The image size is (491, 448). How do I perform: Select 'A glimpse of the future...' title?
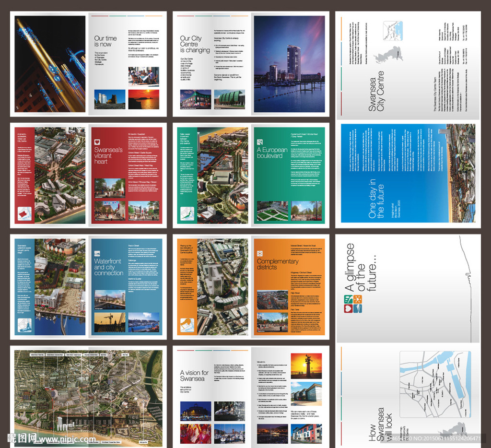click(361, 268)
